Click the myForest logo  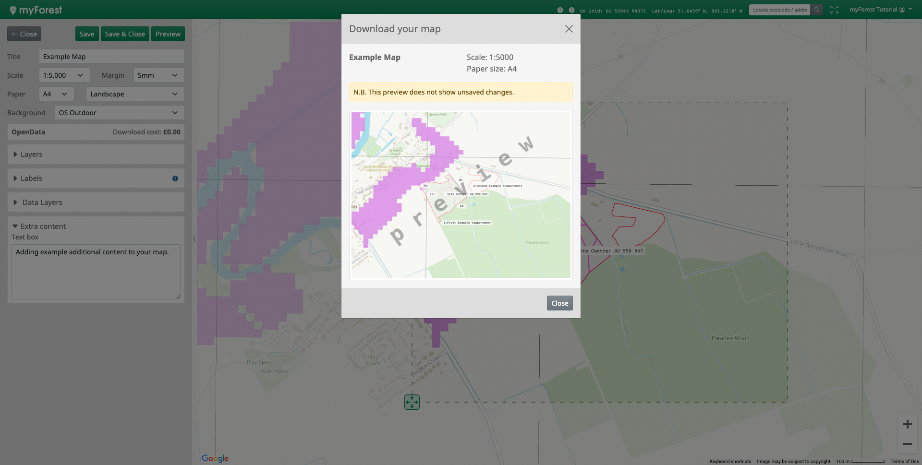click(36, 10)
